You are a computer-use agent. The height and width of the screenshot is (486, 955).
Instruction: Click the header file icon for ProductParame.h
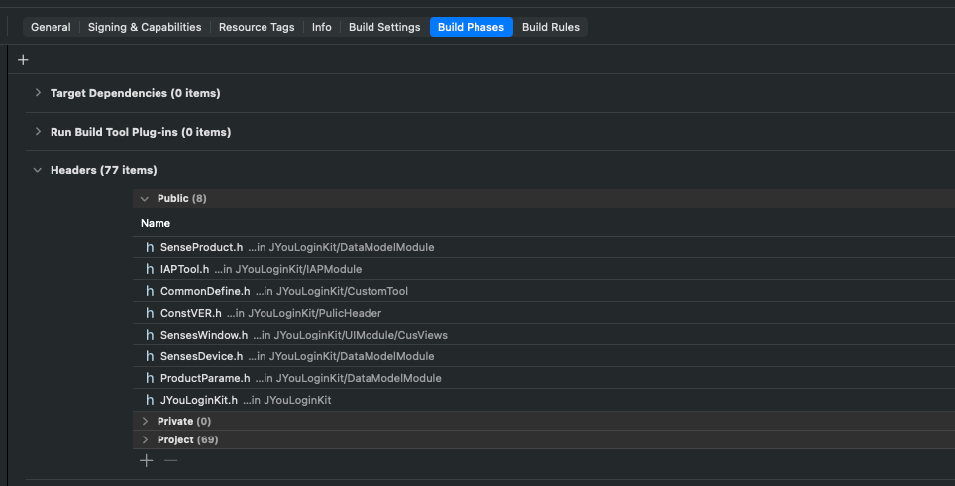150,378
